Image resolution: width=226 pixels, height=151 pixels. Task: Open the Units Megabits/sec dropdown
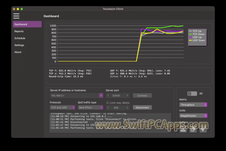pyautogui.click(x=193, y=115)
